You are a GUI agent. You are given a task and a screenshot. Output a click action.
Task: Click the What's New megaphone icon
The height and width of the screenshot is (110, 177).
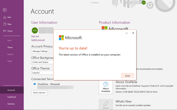[x=106, y=103]
